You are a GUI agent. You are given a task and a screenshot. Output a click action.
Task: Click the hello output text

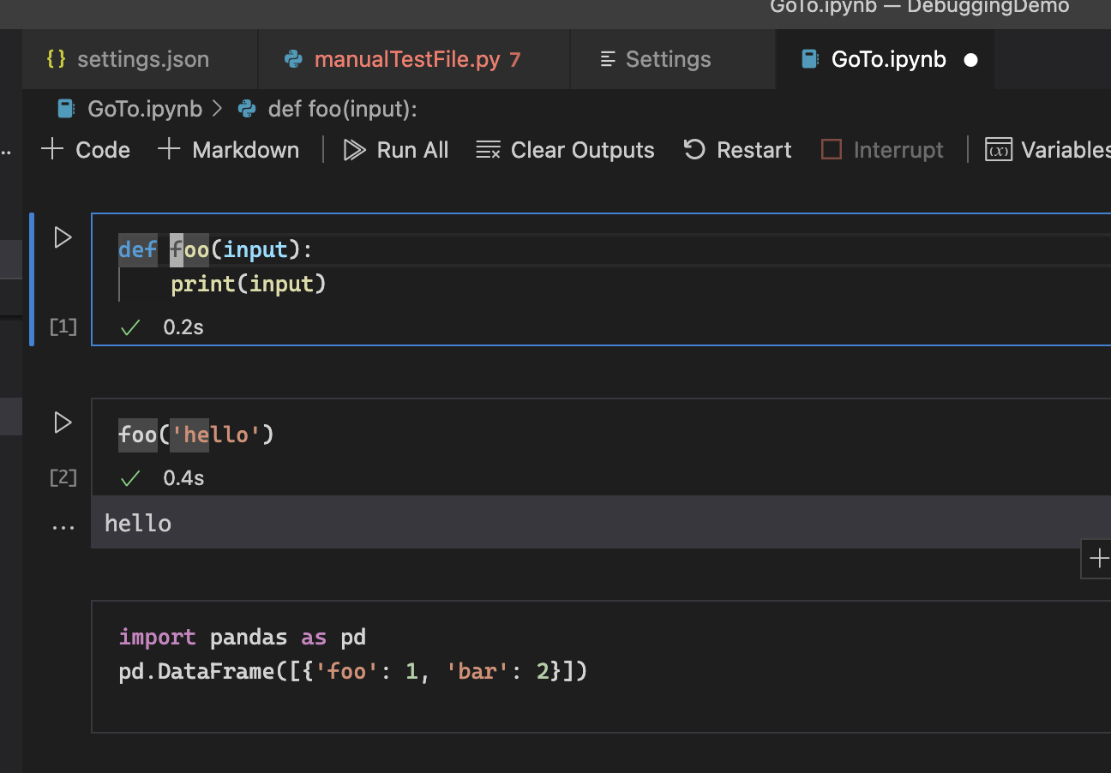(x=138, y=524)
